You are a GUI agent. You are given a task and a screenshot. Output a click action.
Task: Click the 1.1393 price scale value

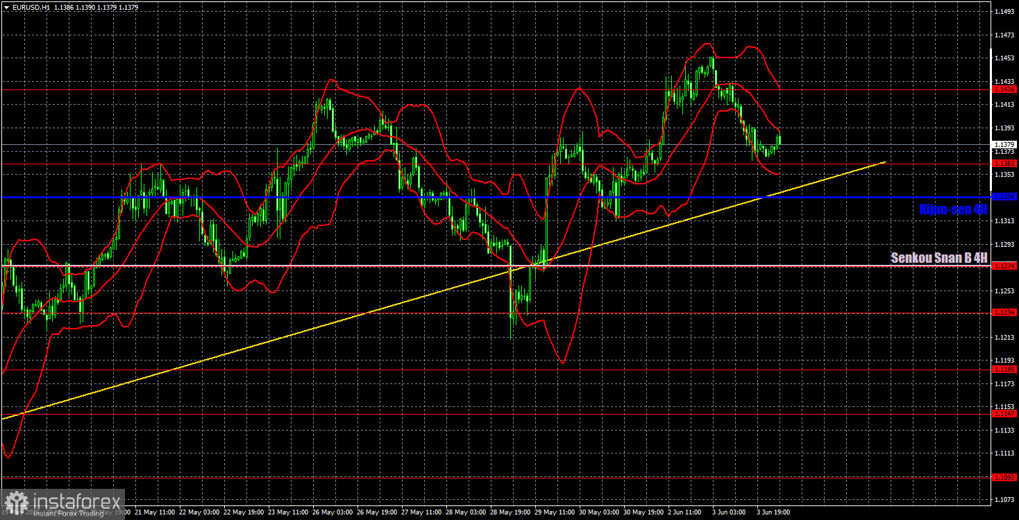click(1005, 128)
